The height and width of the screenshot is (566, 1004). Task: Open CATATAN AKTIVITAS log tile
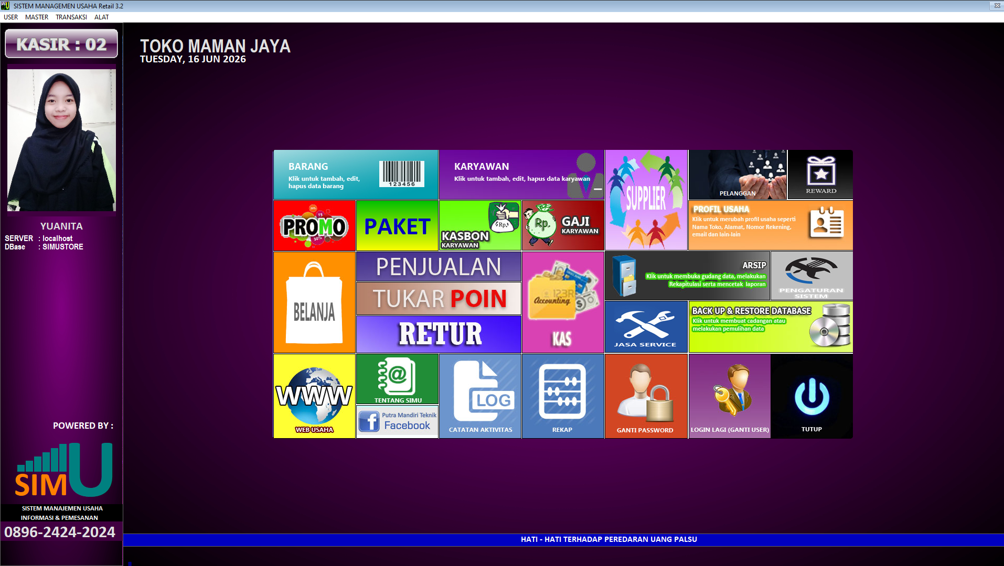[x=480, y=396]
